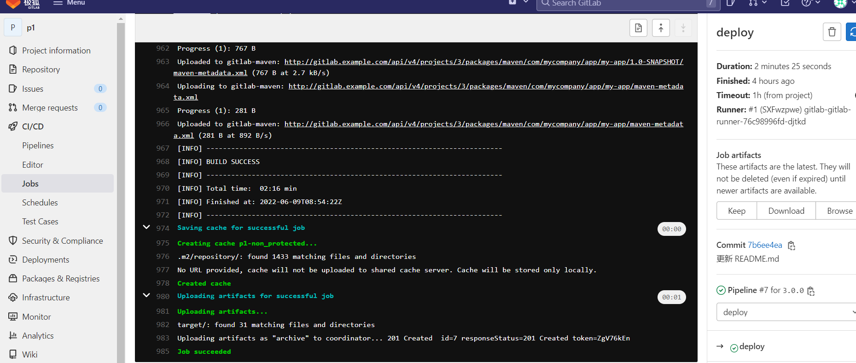This screenshot has height=363, width=856.
Task: Click the Packages & Registries icon
Action: point(13,278)
